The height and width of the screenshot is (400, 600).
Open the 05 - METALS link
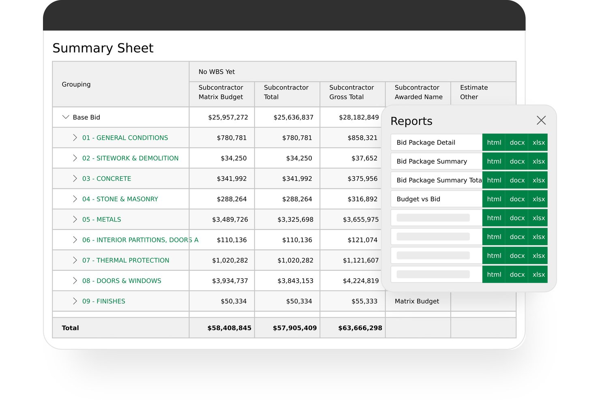coord(102,219)
